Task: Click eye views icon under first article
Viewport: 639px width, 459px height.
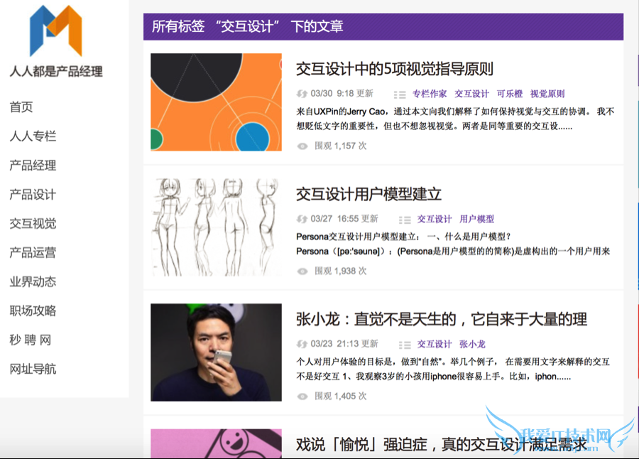Action: 302,146
